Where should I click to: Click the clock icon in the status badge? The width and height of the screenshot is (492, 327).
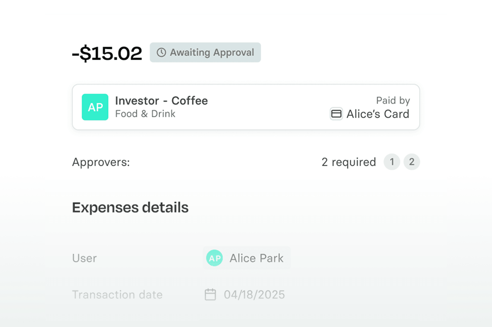(x=161, y=53)
